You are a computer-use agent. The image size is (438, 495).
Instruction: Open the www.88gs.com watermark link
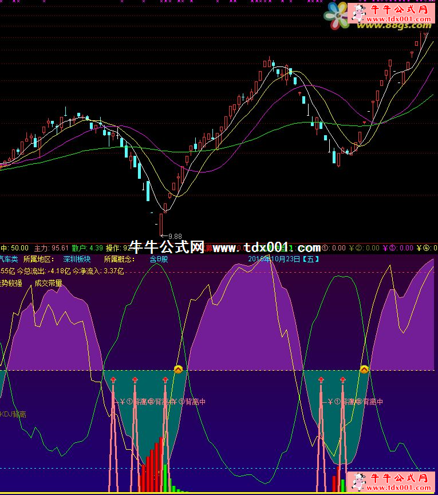(x=399, y=25)
